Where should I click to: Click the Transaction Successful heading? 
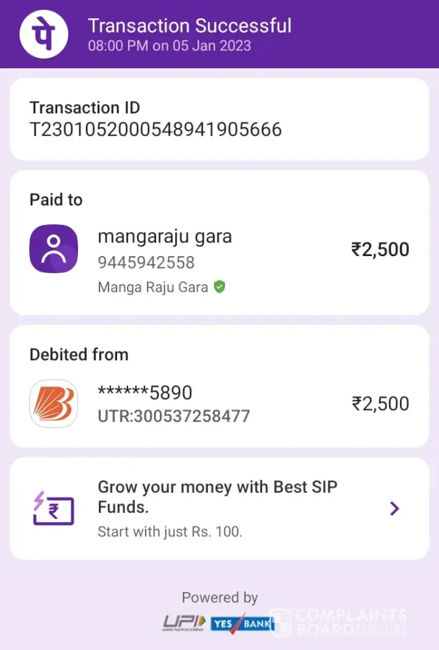tap(189, 26)
